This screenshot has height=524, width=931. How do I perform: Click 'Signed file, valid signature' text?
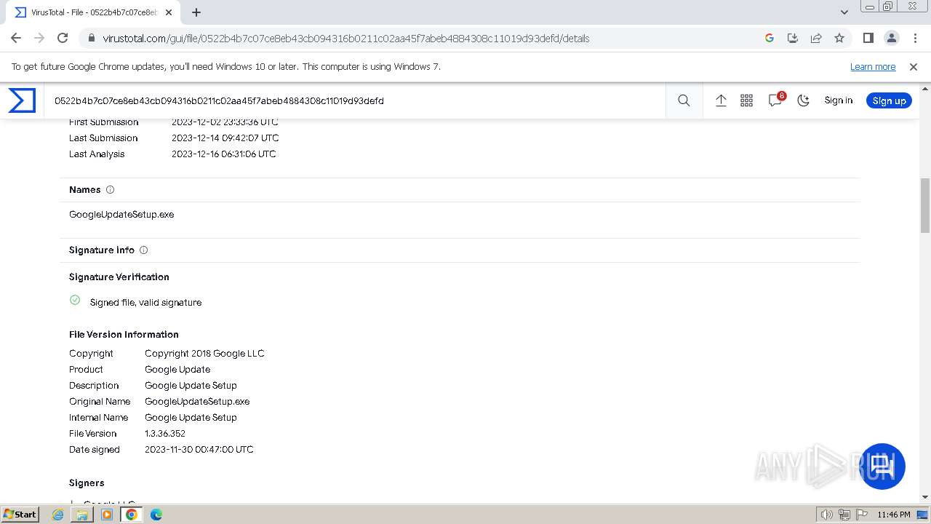pos(145,302)
